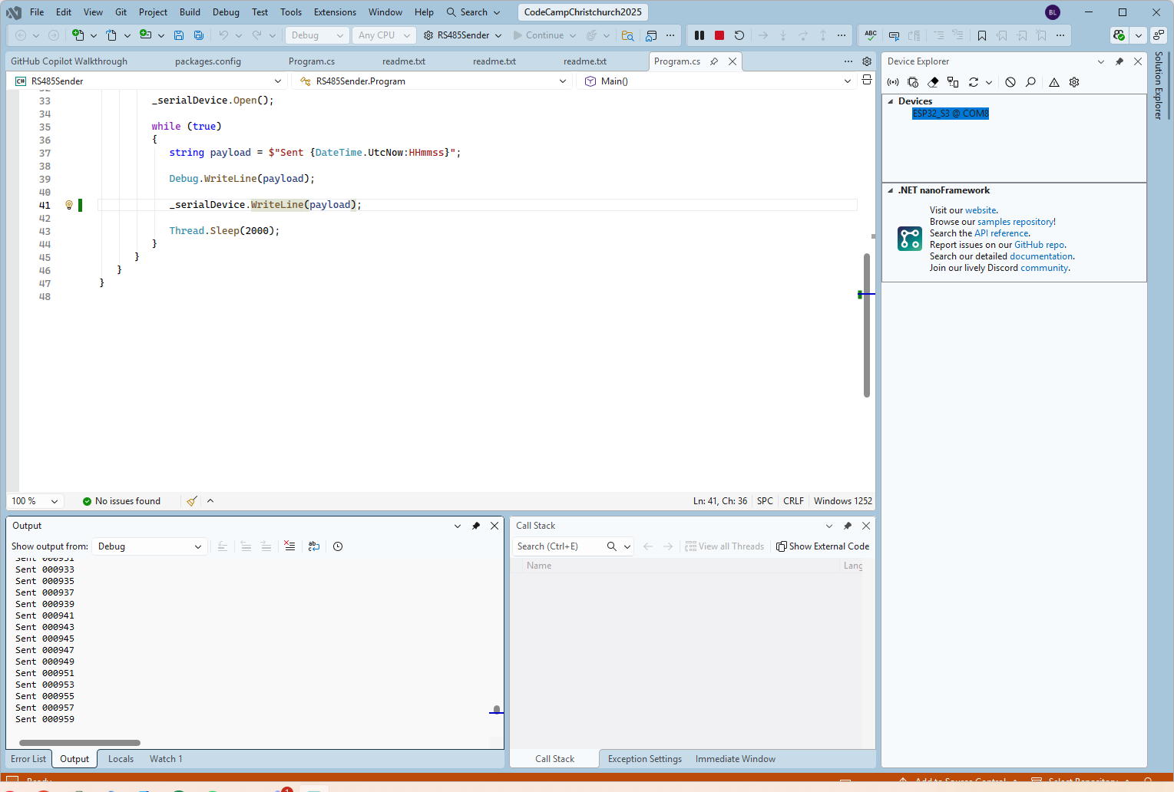This screenshot has width=1174, height=792.
Task: Open Device Explorer settings gear
Action: click(x=1074, y=82)
